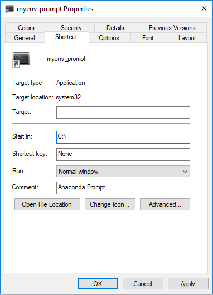Click the myenv_prompt name text
Image resolution: width=213 pixels, height=295 pixels.
pyautogui.click(x=66, y=59)
